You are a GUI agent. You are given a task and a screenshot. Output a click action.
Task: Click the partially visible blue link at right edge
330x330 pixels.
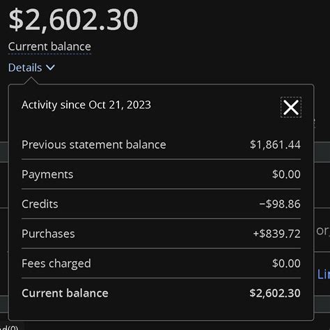[324, 274]
